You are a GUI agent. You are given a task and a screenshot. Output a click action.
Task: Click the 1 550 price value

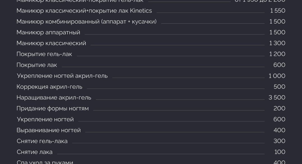pos(278,11)
